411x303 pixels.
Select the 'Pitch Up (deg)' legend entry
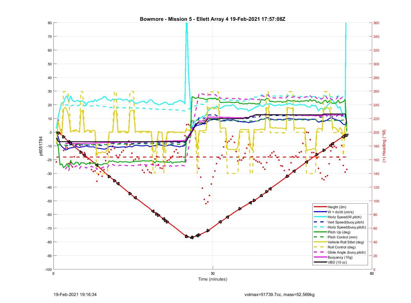point(339,232)
